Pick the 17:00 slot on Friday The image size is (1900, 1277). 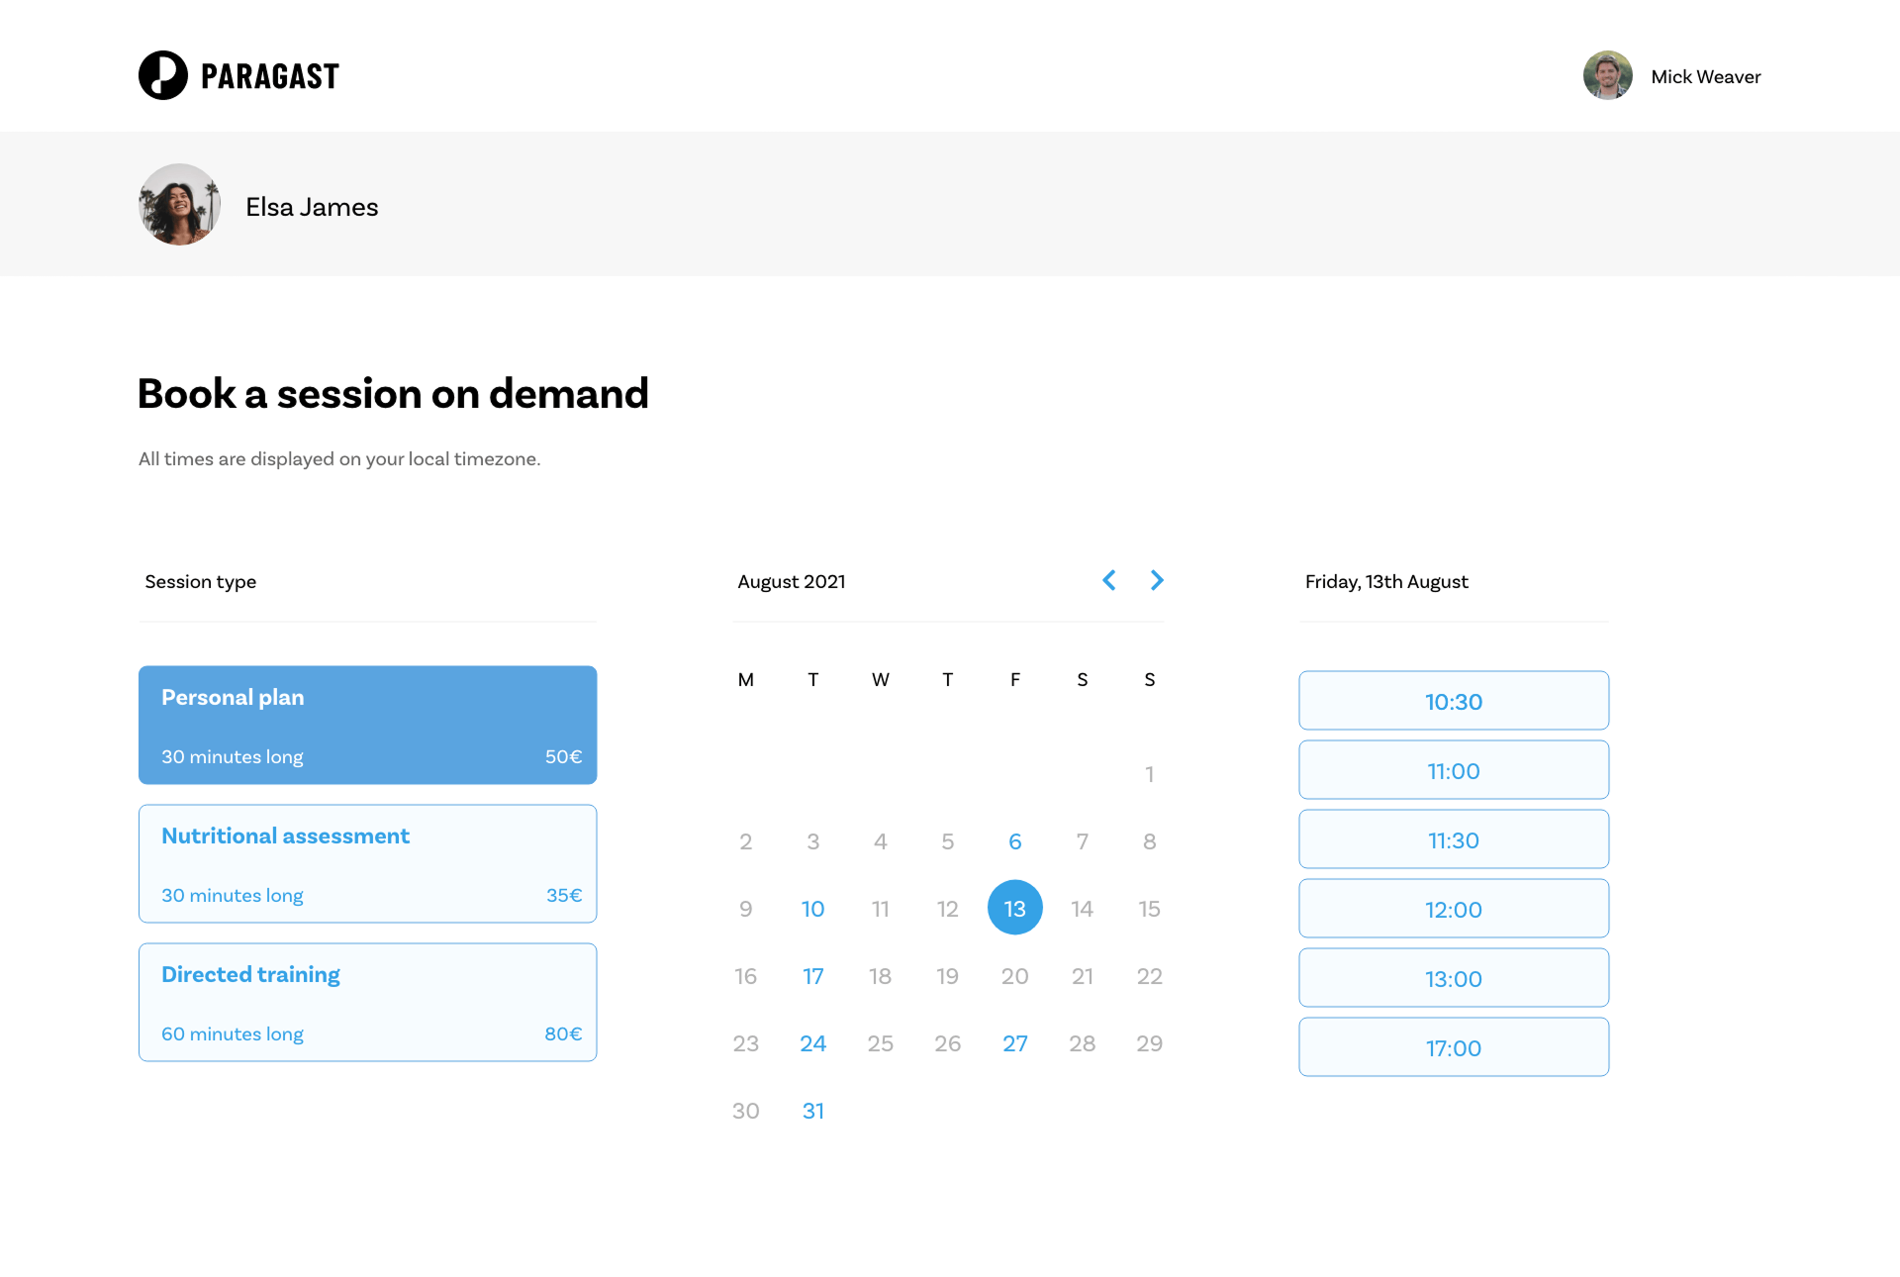click(x=1453, y=1046)
